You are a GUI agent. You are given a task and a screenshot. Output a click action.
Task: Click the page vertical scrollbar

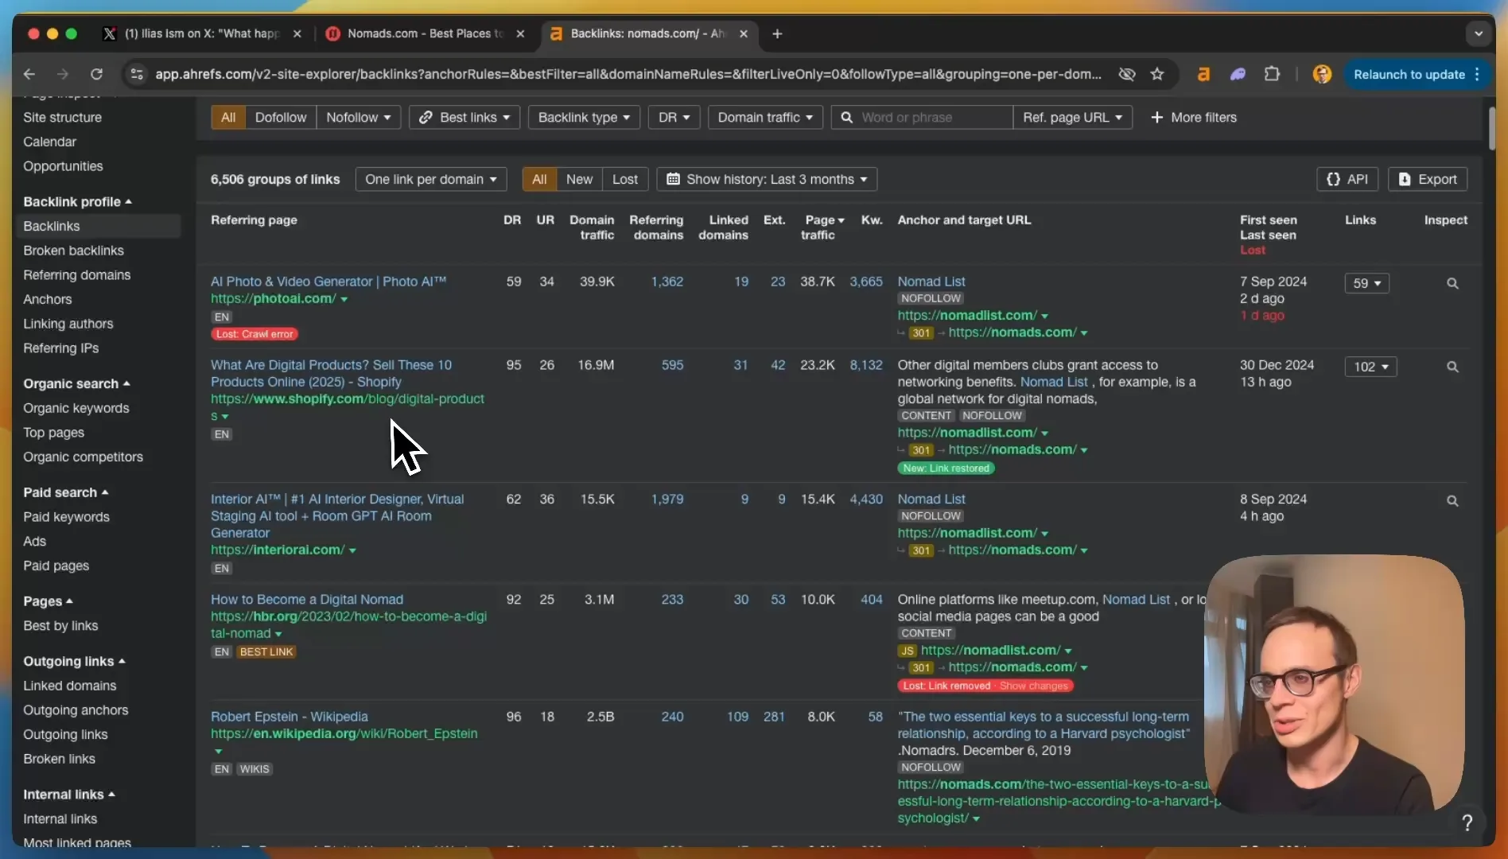[1491, 127]
